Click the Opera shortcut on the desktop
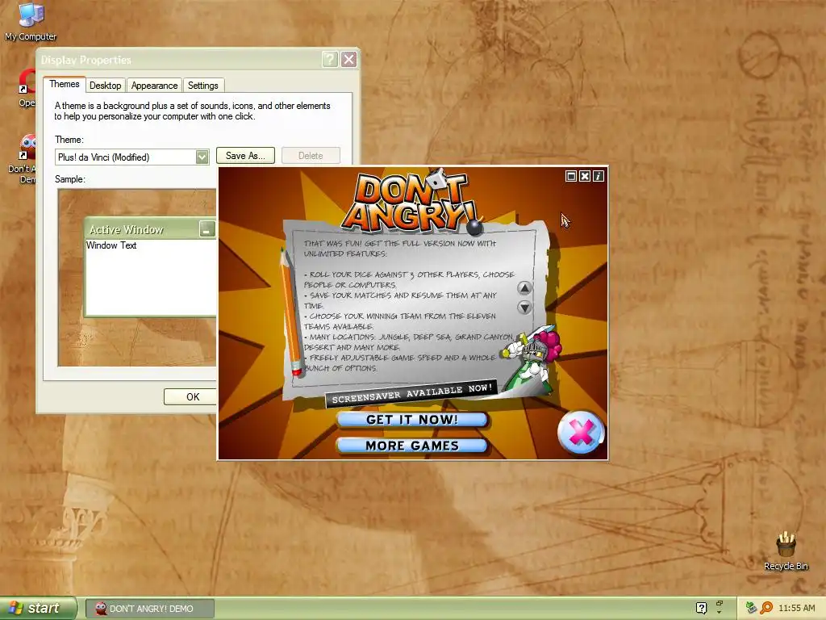Viewport: 826px width, 620px height. tap(27, 89)
